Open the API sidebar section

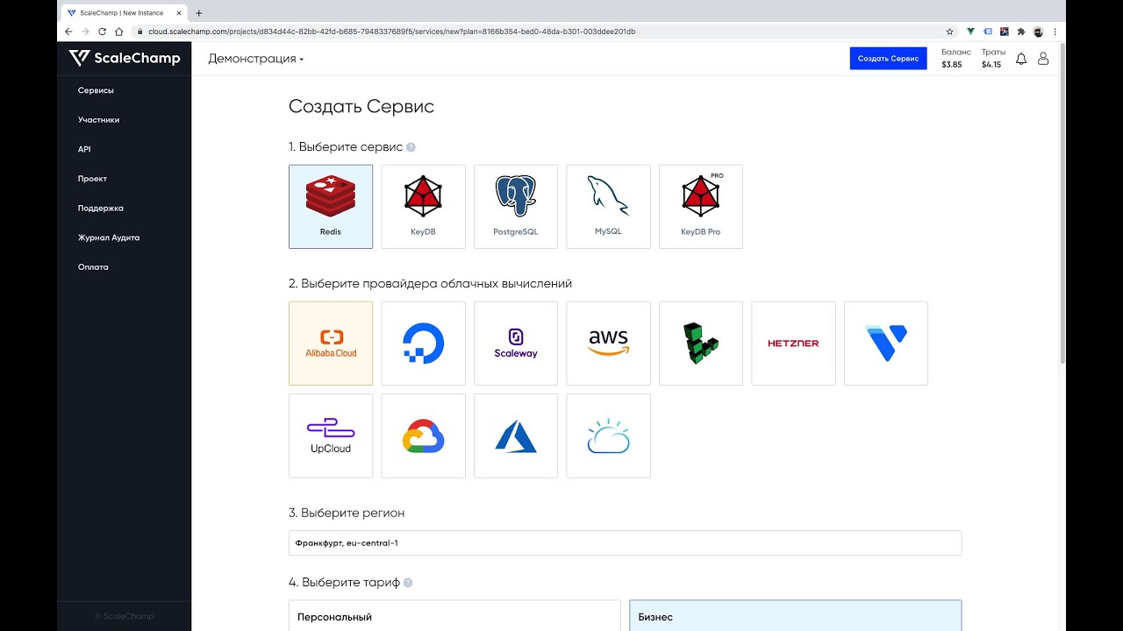tap(84, 149)
